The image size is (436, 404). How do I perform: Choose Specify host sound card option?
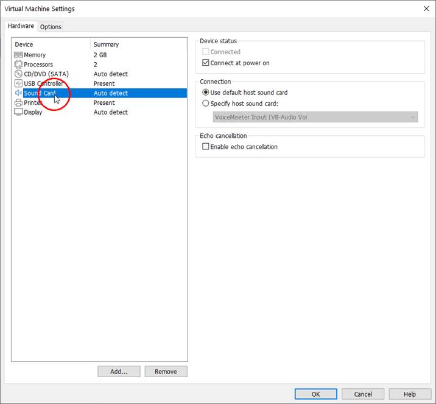[206, 104]
